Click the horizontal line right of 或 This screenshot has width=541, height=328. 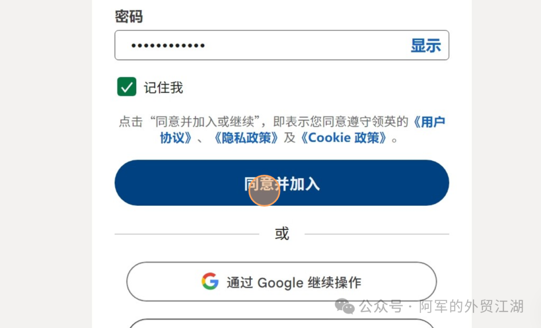point(377,234)
